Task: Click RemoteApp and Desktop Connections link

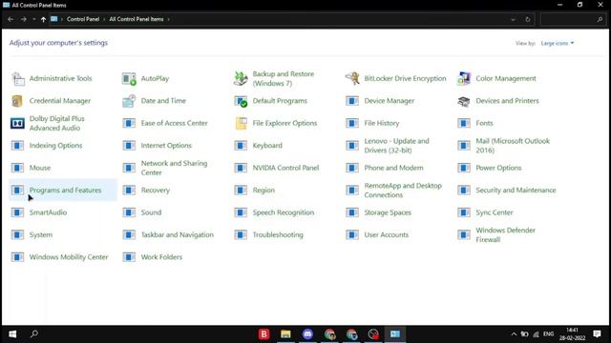Action: (403, 191)
